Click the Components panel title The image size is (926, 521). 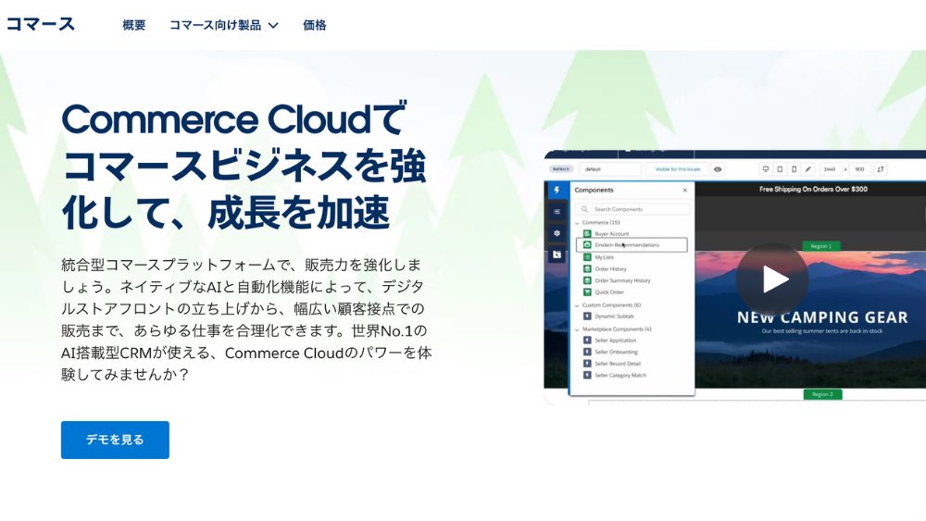pos(594,190)
